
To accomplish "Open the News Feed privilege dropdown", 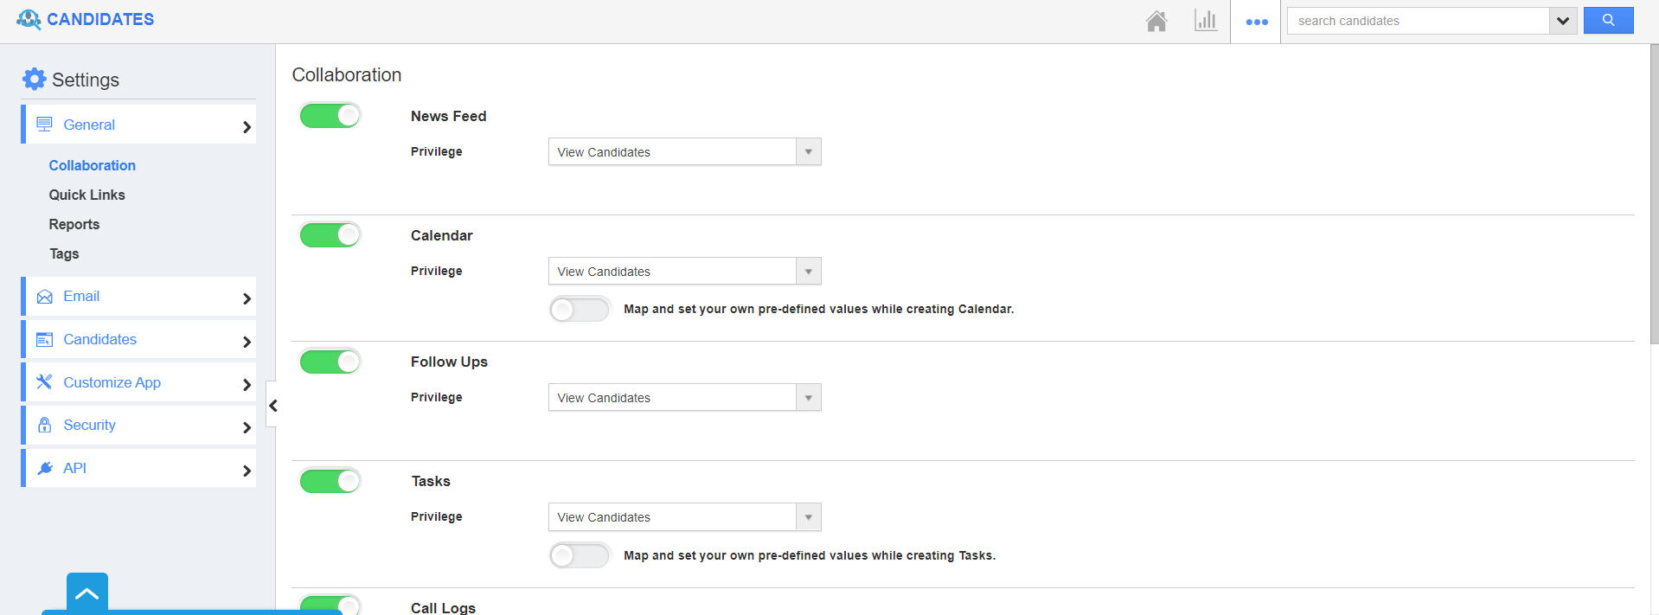I will click(684, 152).
